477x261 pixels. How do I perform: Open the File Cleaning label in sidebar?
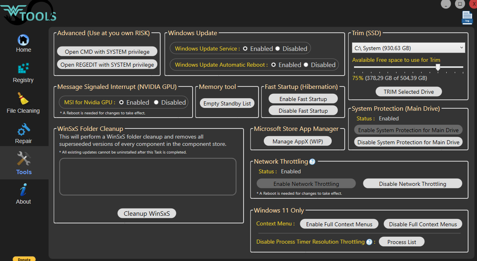pyautogui.click(x=23, y=111)
